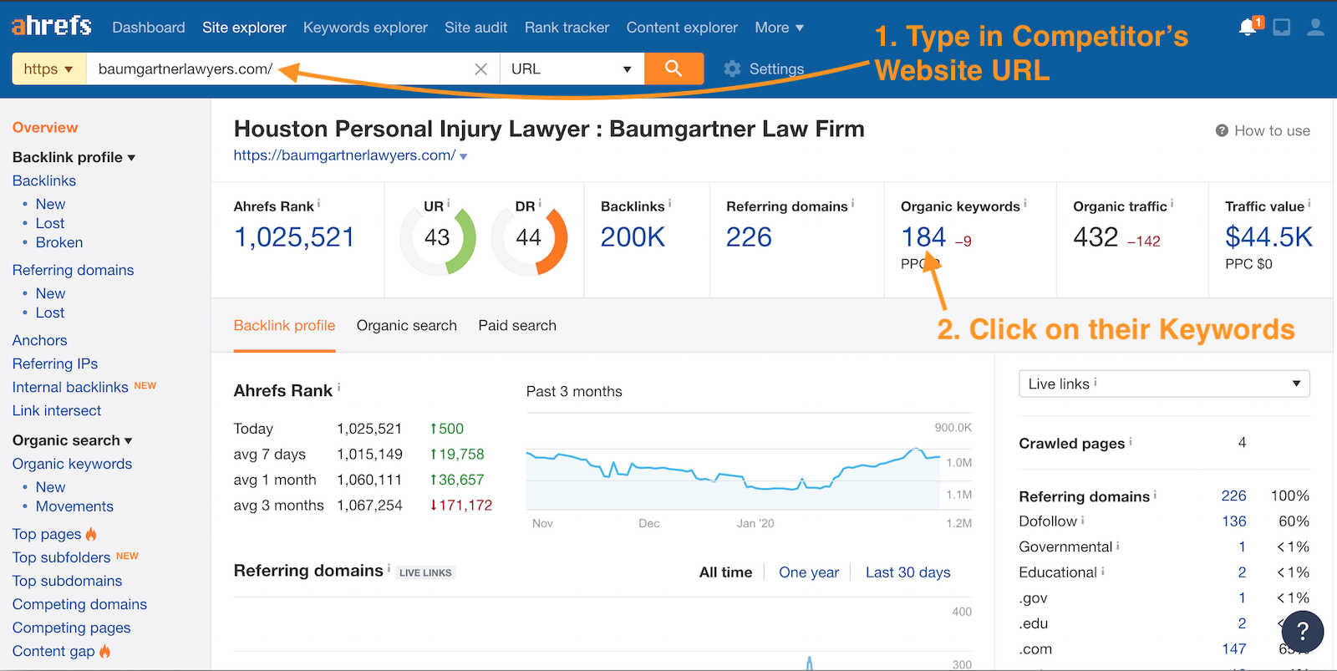Open the help question mark bubble
The height and width of the screenshot is (671, 1337).
[1303, 632]
